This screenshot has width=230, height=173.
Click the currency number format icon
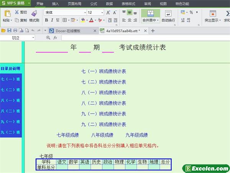click(x=183, y=12)
